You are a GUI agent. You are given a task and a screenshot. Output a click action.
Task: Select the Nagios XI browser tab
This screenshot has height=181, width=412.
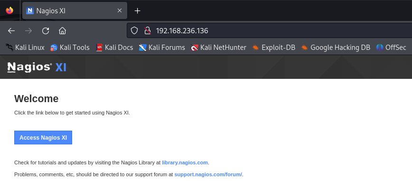point(75,10)
